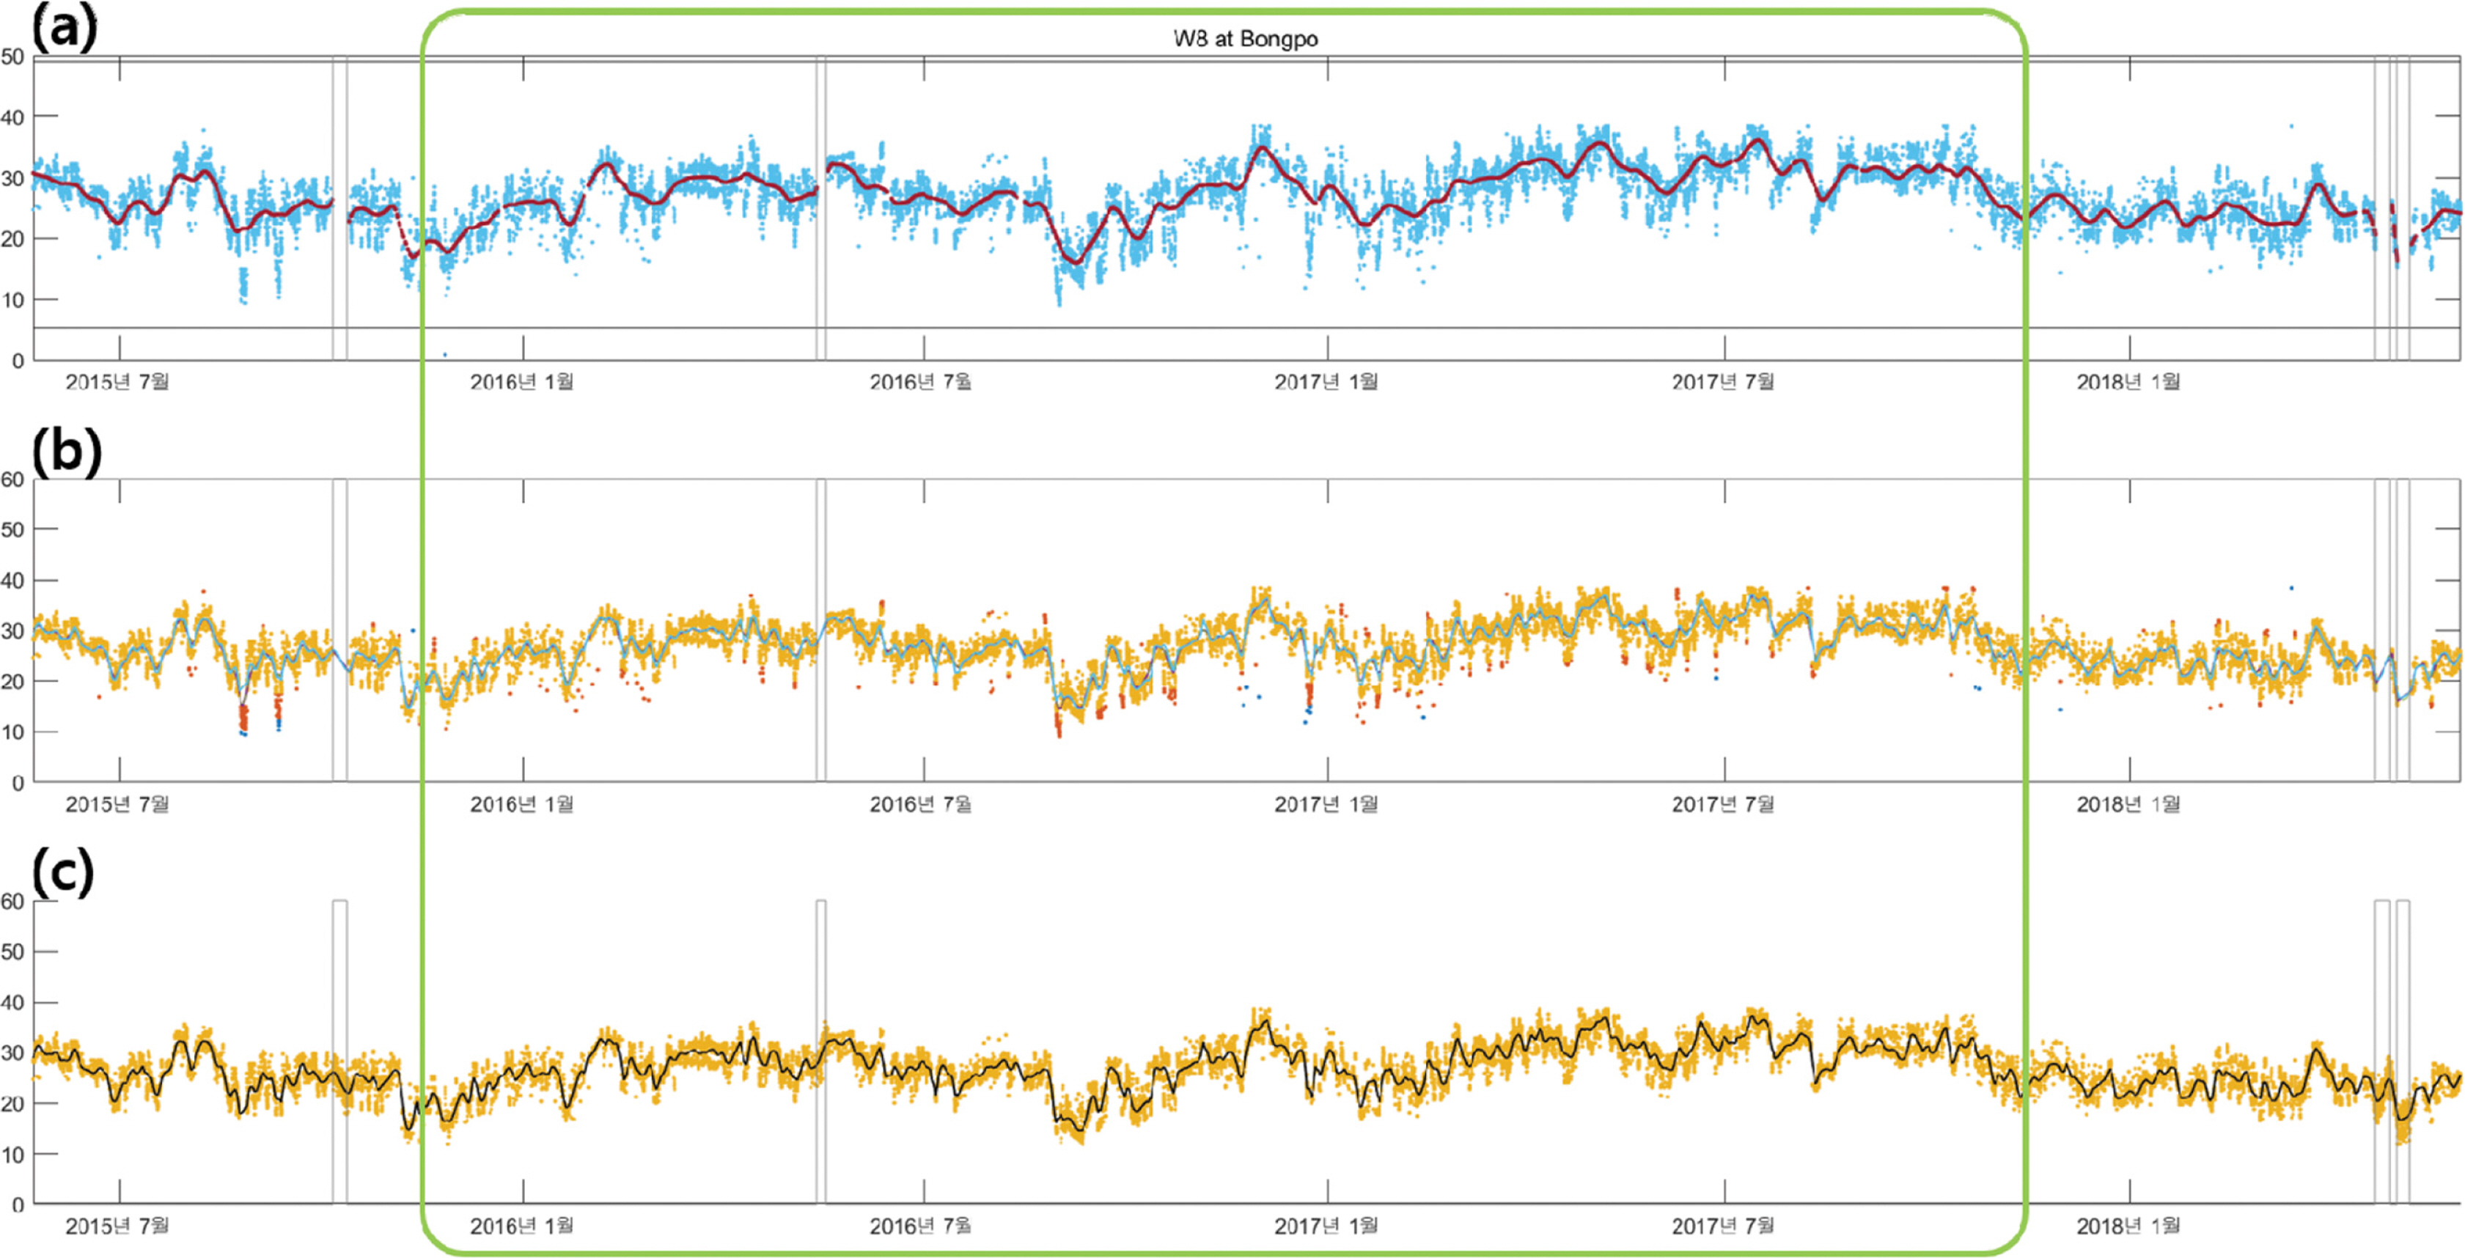Click '2016년 7월' tick label under panel (c)

(x=921, y=1226)
